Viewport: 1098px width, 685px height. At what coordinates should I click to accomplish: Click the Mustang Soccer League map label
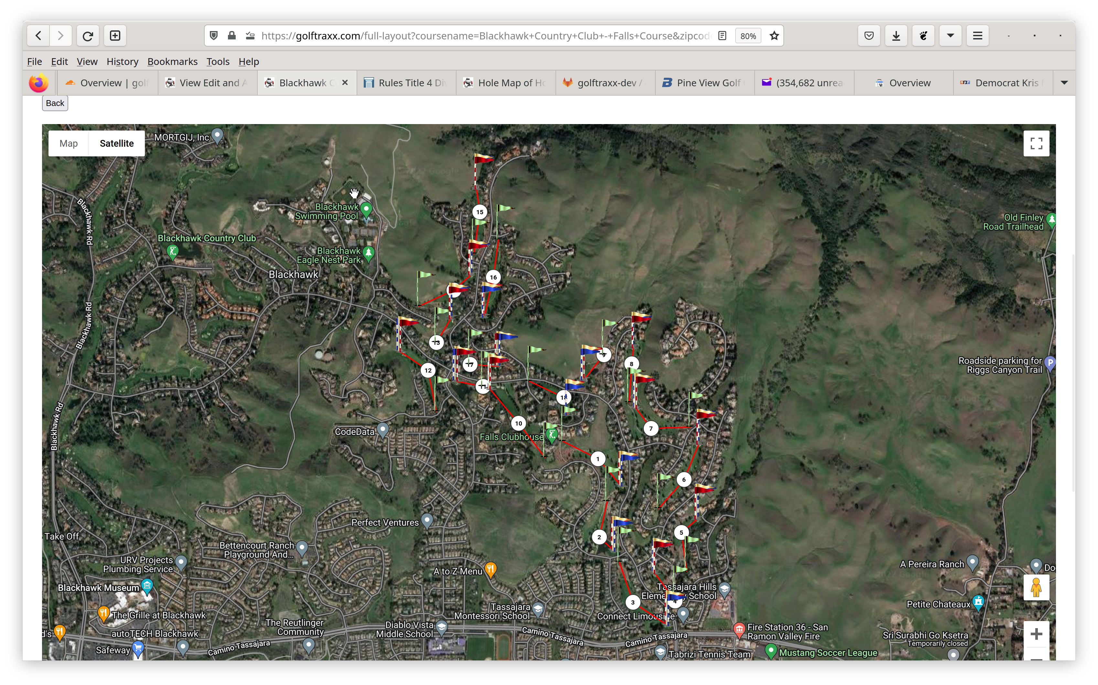point(828,652)
